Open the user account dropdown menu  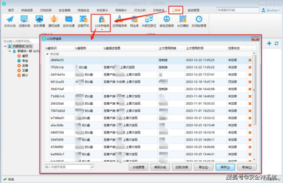point(271,10)
